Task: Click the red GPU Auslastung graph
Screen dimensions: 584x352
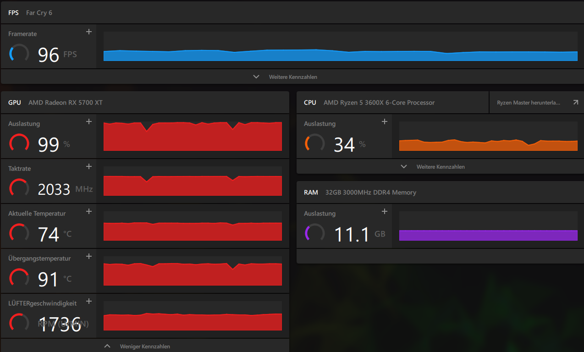Action: [193, 136]
